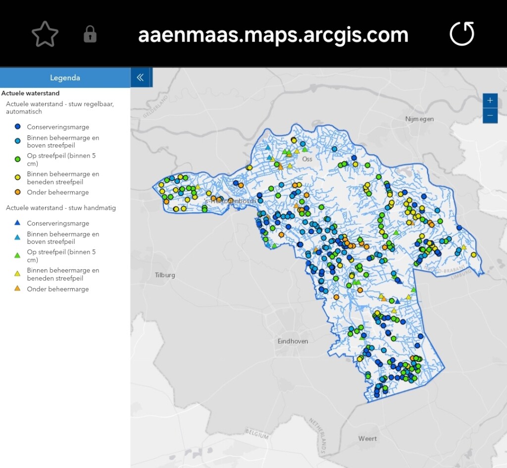Bookmark page with the star icon
This screenshot has width=507, height=468.
tap(45, 34)
